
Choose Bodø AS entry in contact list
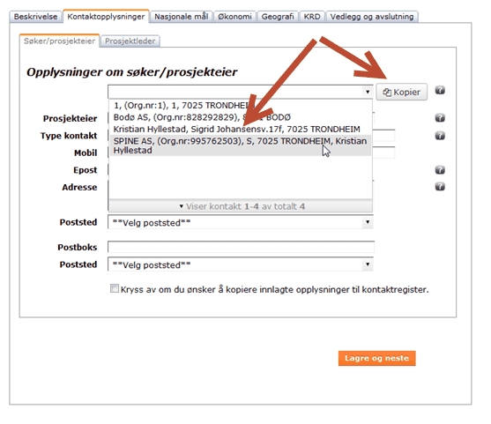pos(240,117)
